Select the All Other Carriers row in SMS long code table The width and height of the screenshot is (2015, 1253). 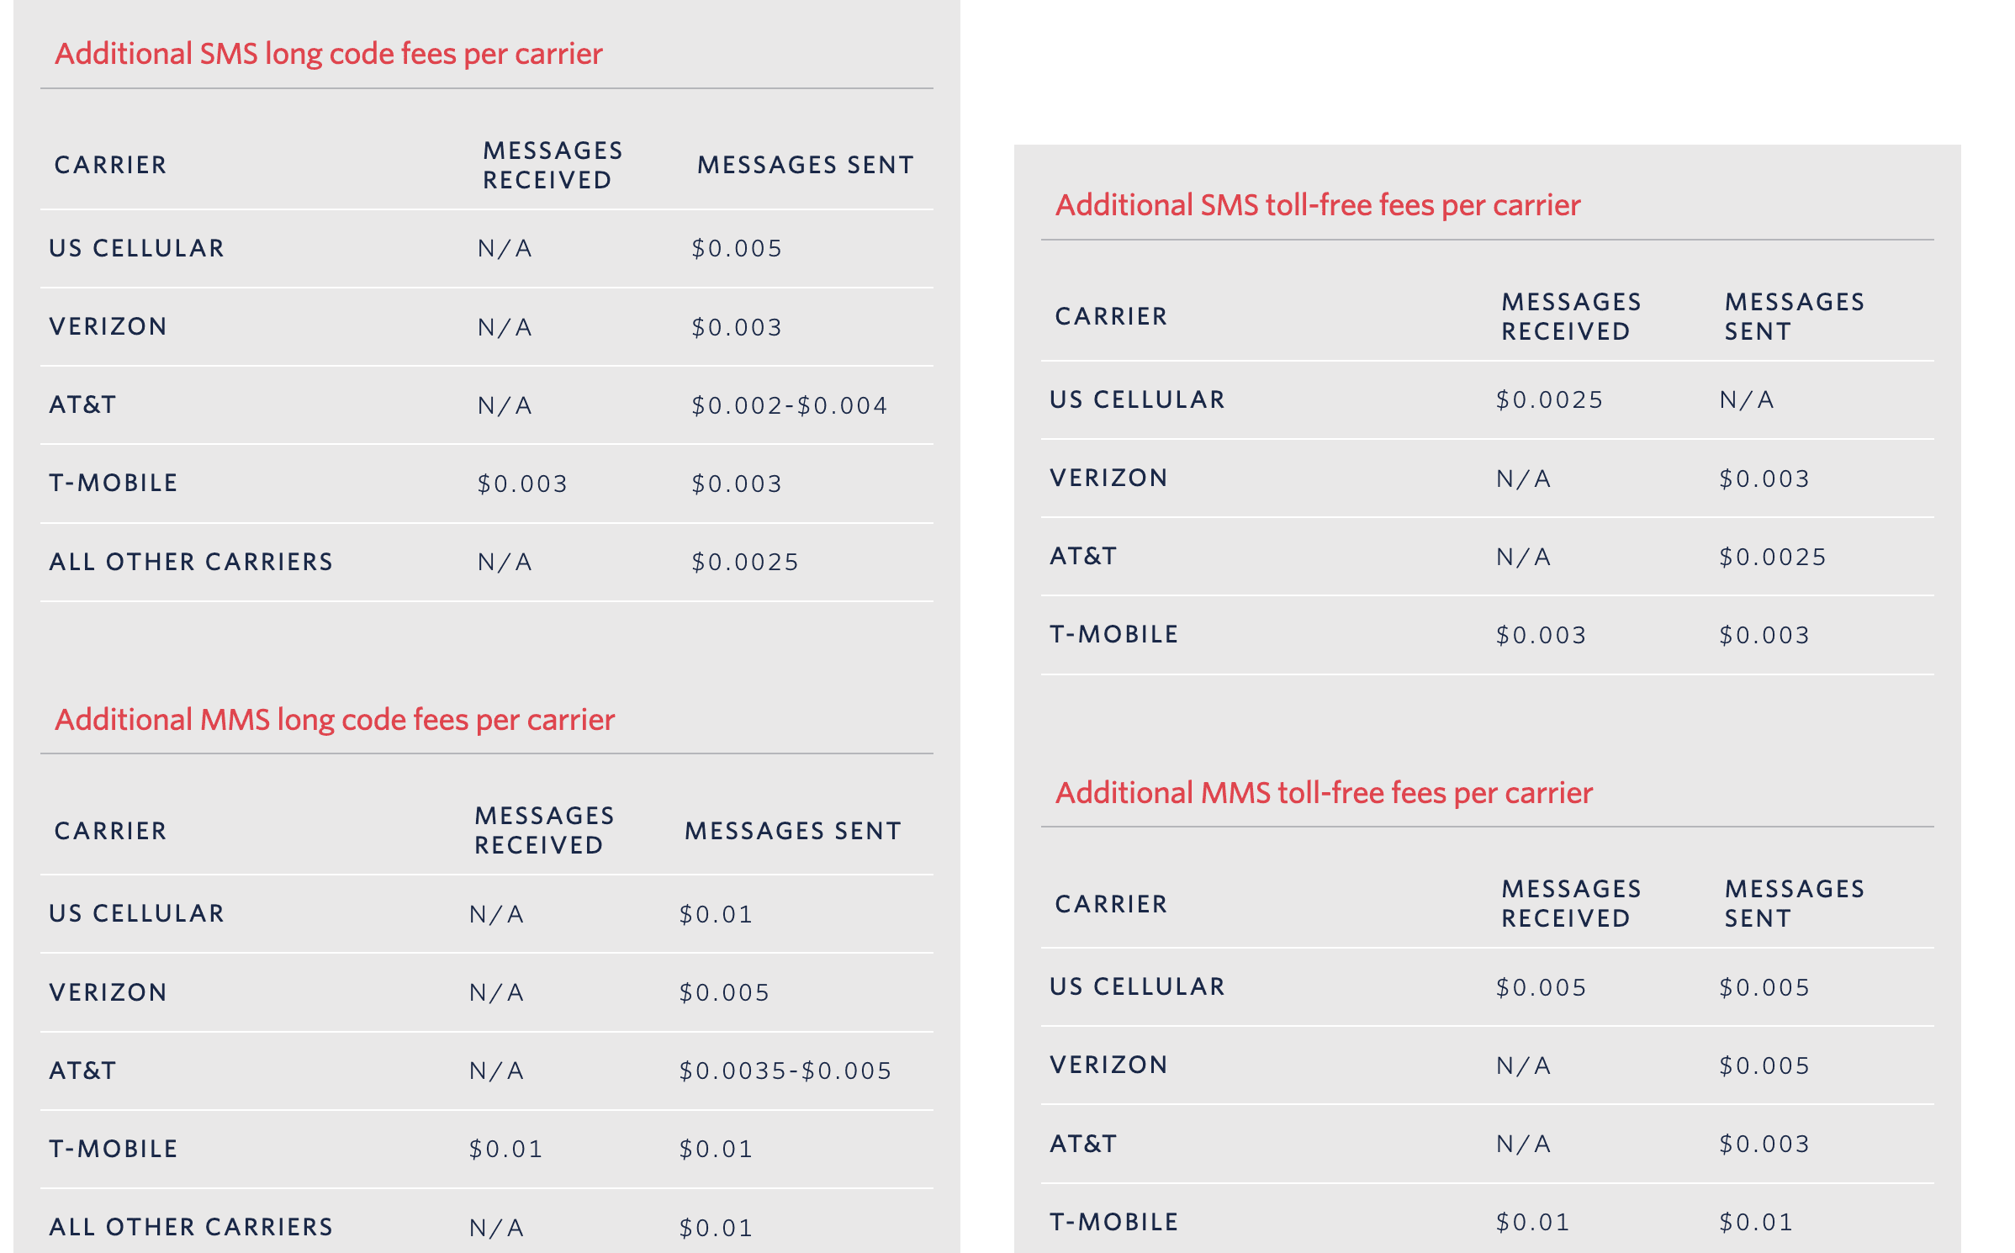(487, 563)
